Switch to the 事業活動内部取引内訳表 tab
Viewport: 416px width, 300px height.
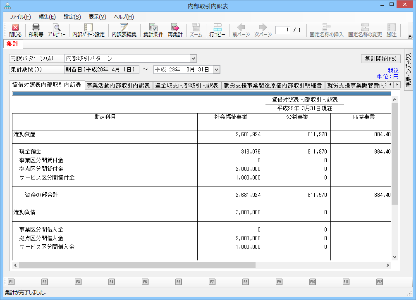(x=118, y=85)
